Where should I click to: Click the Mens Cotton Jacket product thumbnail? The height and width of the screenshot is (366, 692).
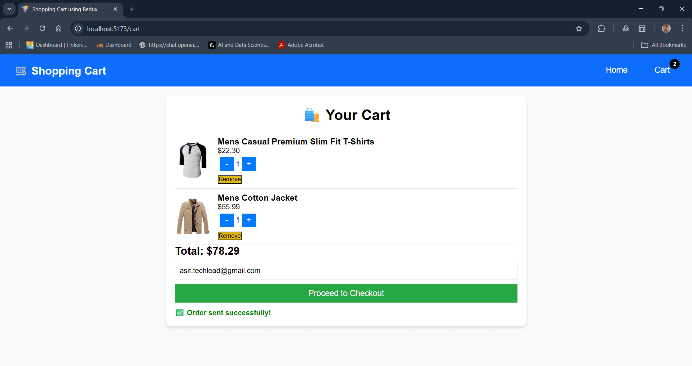coord(193,216)
